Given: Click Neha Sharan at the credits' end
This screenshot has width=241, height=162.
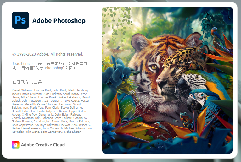Looking at the screenshot, I should 73,132.
